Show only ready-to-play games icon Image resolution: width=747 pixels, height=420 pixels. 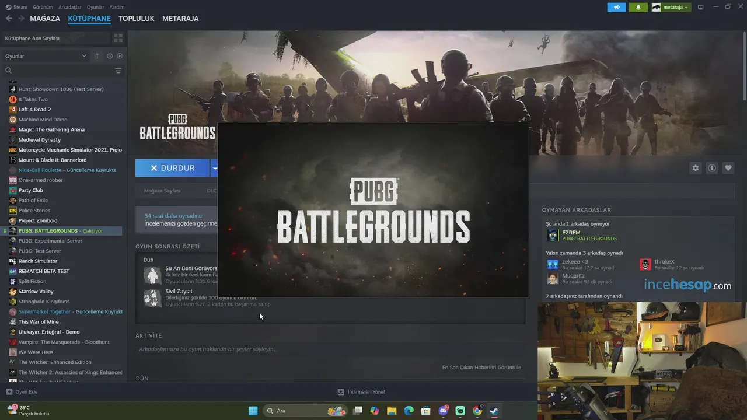pyautogui.click(x=120, y=56)
